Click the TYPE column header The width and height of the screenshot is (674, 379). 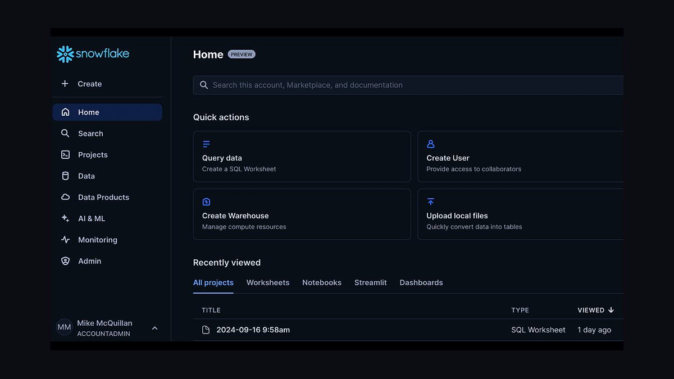[x=520, y=310]
